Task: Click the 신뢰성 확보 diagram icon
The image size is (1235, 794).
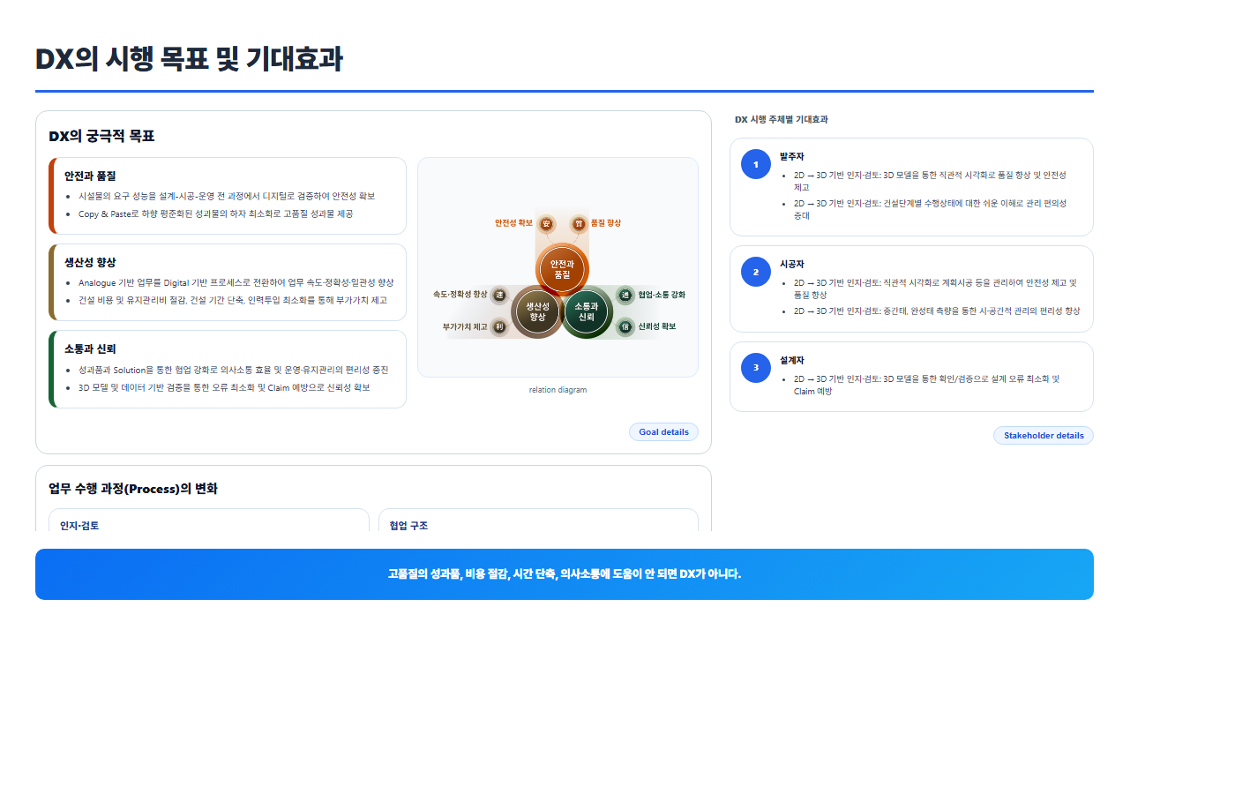Action: point(625,326)
